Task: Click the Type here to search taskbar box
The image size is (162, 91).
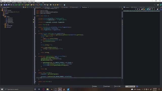Action: [x=18, y=89]
